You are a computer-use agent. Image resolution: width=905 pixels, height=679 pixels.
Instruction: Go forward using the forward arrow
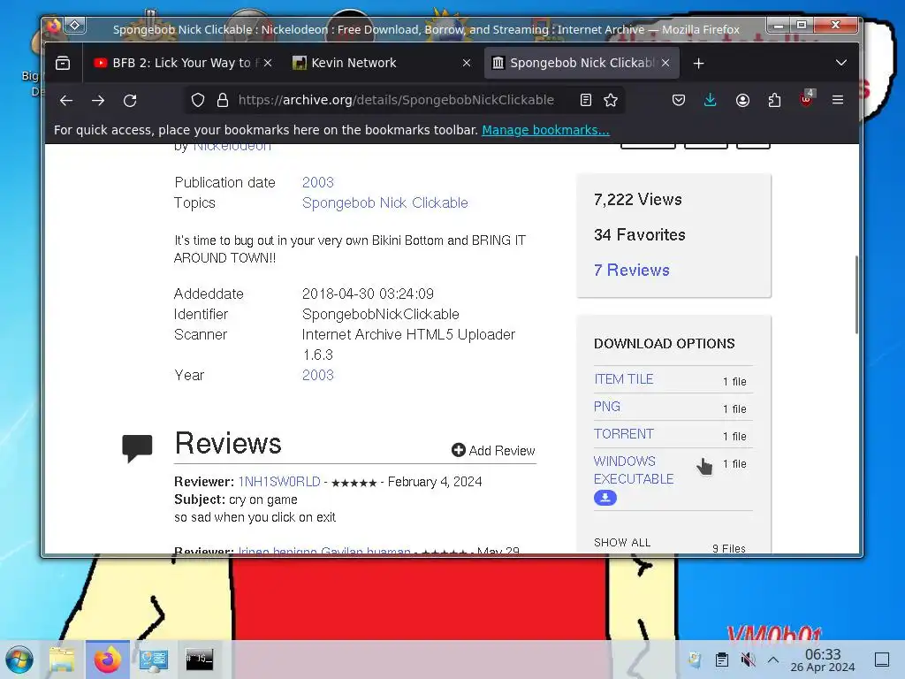click(x=98, y=101)
